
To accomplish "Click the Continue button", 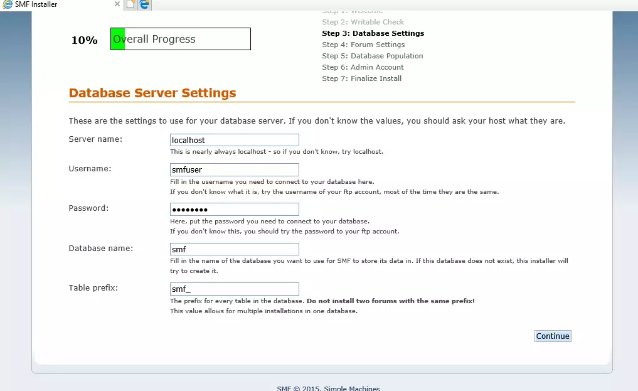I will (x=553, y=336).
